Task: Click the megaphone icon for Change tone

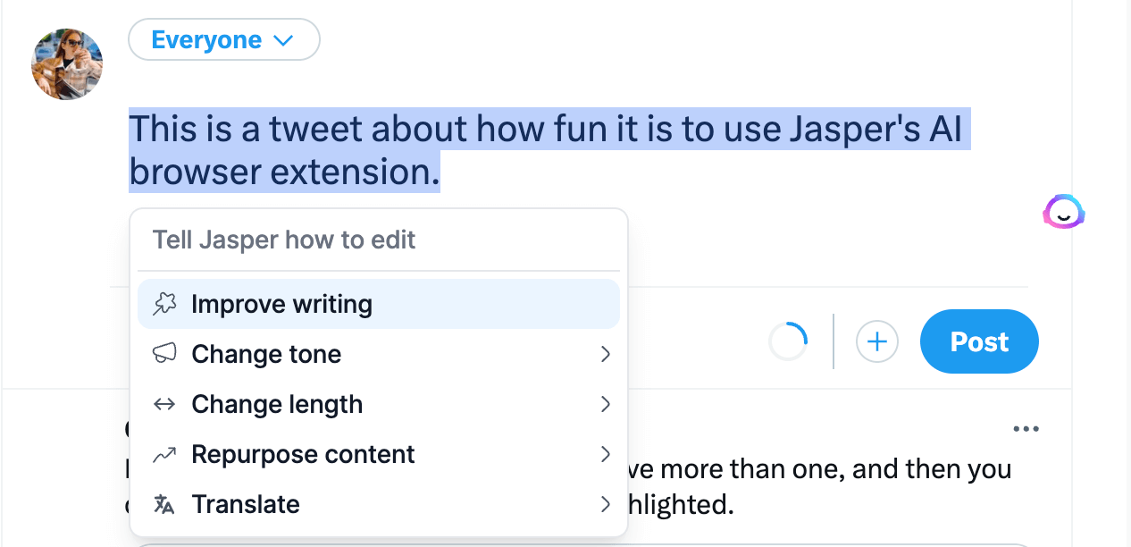Action: 165,354
